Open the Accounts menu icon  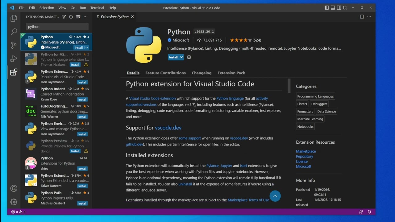point(14,188)
